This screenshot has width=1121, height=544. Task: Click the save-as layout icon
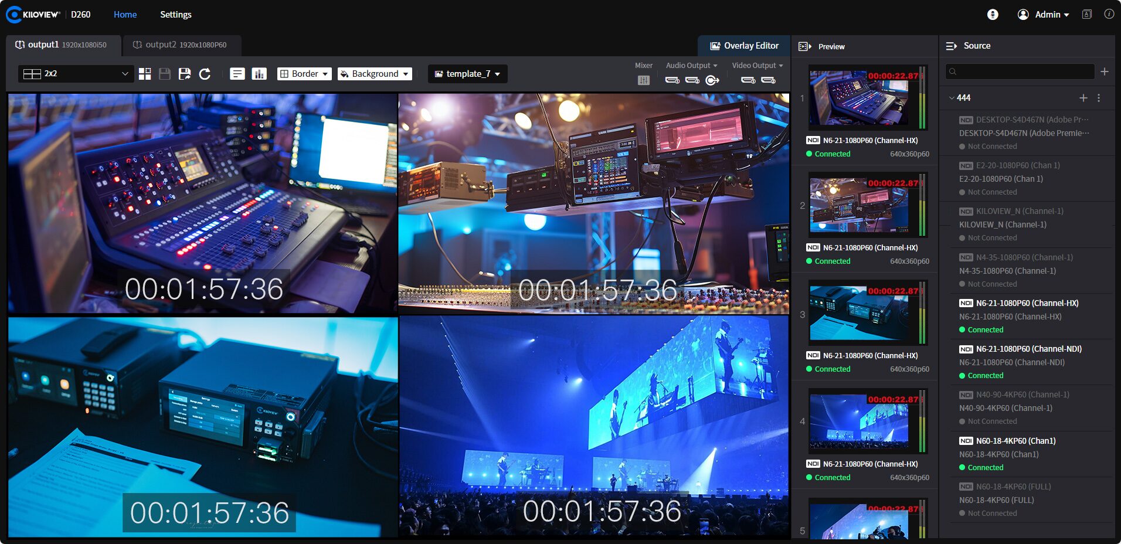click(185, 74)
